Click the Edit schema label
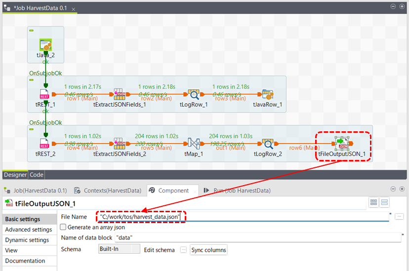This screenshot has width=409, height=271. (159, 250)
